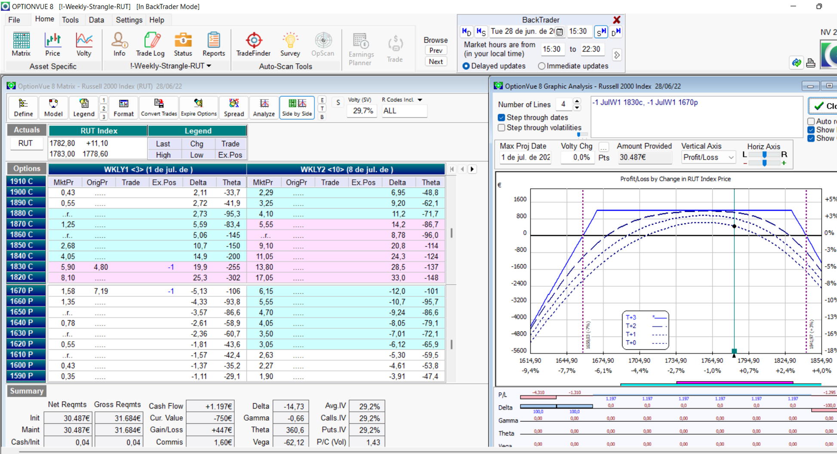Toggle the T matrix button
The image size is (837, 454).
point(322,108)
